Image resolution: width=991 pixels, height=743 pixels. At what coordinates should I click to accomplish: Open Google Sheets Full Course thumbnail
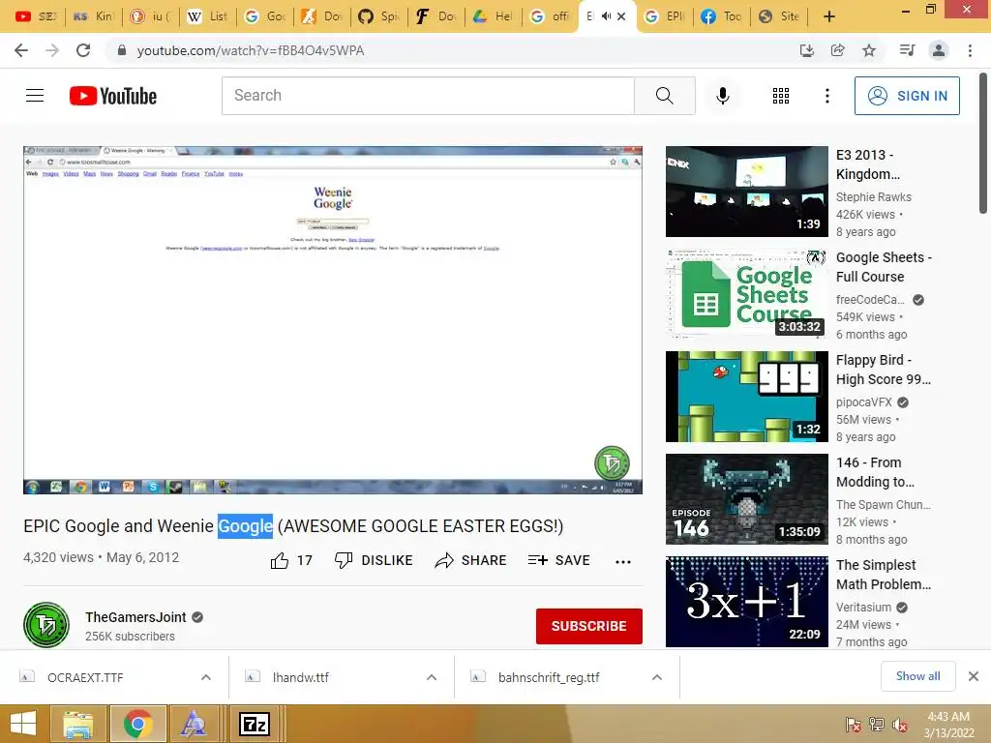pos(746,294)
